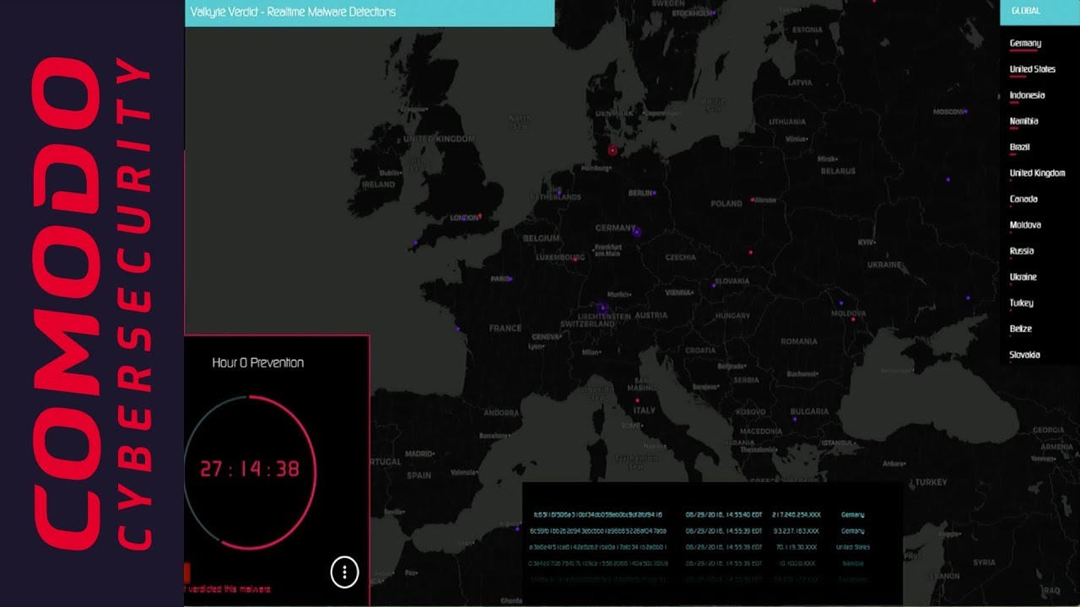Click Namibia in the detections table
The image size is (1080, 607).
pyautogui.click(x=852, y=563)
